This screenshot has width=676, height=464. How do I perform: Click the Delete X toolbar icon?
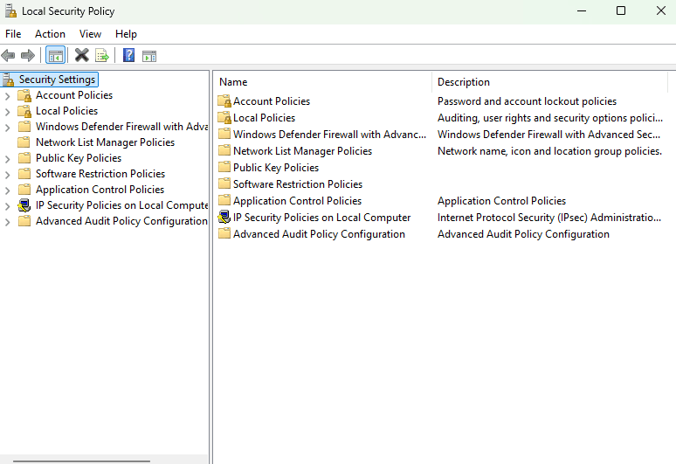[81, 56]
